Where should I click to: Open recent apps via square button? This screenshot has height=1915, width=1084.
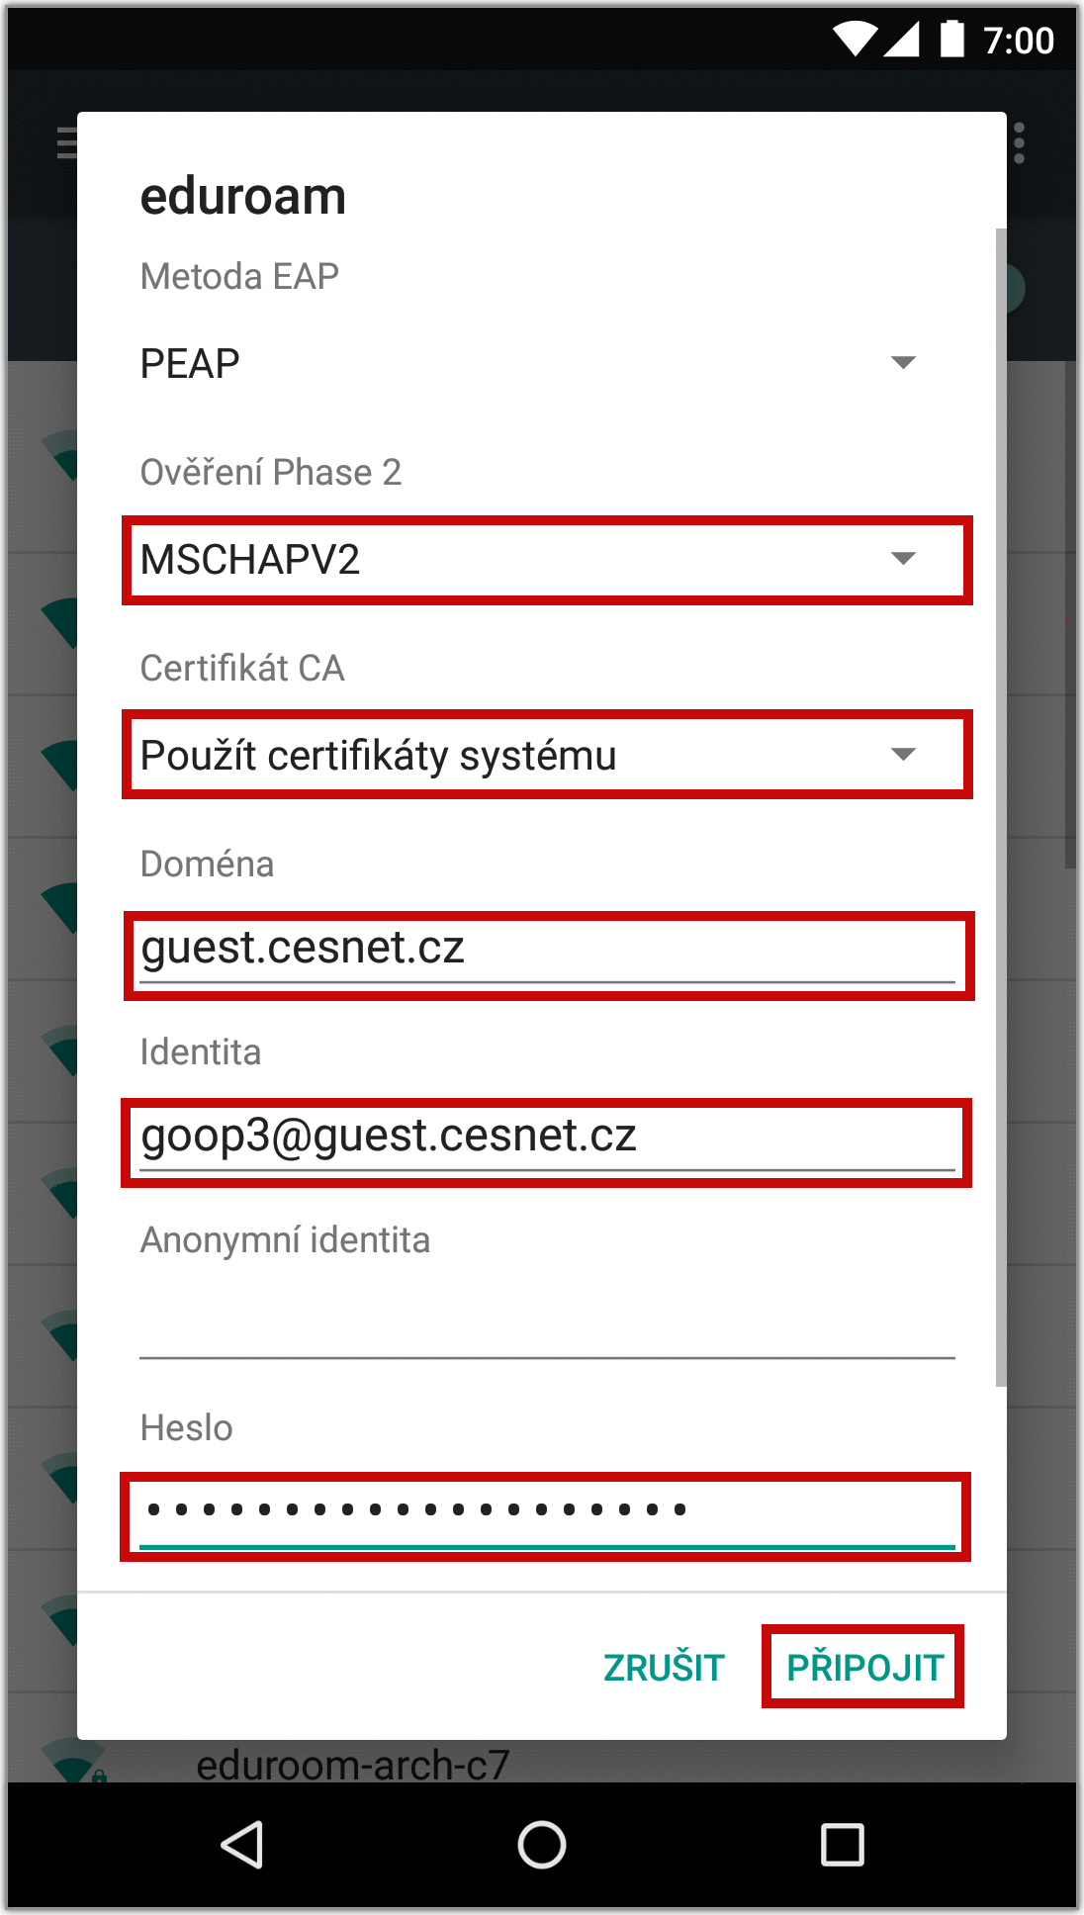pyautogui.click(x=843, y=1845)
